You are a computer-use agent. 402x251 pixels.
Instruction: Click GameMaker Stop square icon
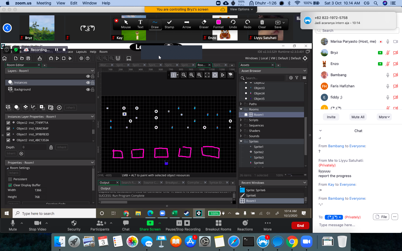click(64, 58)
